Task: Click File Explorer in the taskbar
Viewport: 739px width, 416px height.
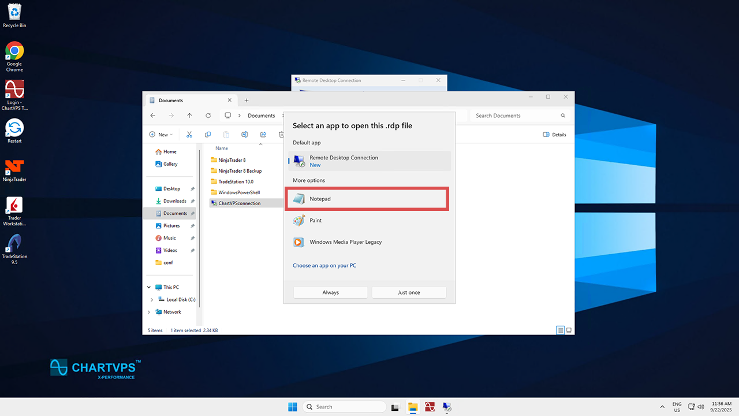Action: click(x=412, y=407)
